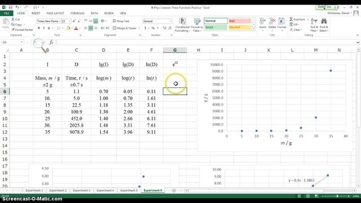Click the Decrease Indent icon

pyautogui.click(x=103, y=28)
